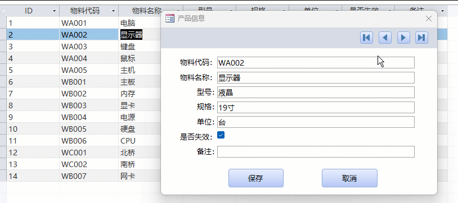This screenshot has height=203, width=458.
Task: Select cell WB003 in the table
Action: (x=89, y=105)
